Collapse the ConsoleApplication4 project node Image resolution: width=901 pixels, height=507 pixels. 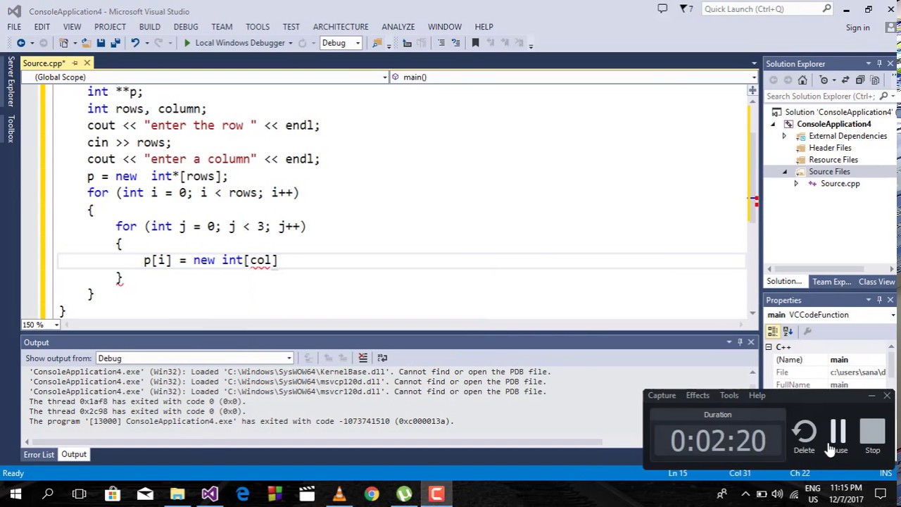[x=773, y=124]
